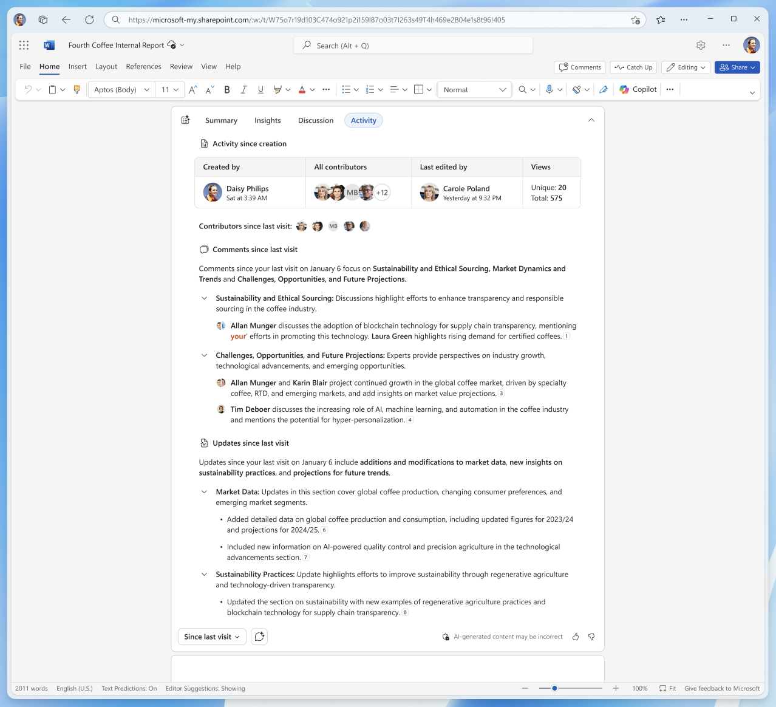Open Copilot from the ribbon
This screenshot has width=776, height=707.
(x=637, y=89)
